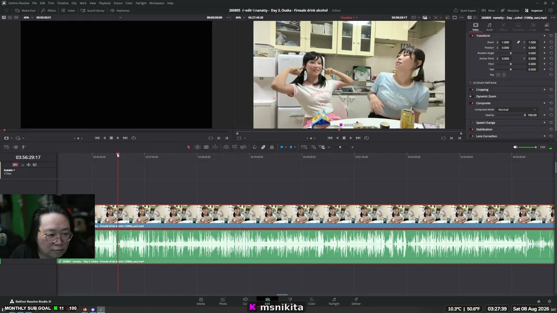Toggle the Transform section enable switch
This screenshot has width=557, height=313.
click(x=472, y=36)
